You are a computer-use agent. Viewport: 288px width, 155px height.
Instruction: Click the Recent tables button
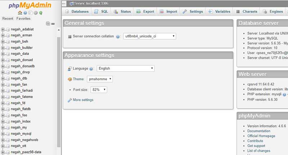tap(8, 19)
